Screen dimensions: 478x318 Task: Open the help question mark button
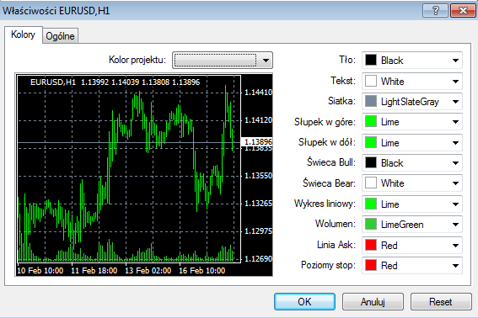(x=435, y=11)
